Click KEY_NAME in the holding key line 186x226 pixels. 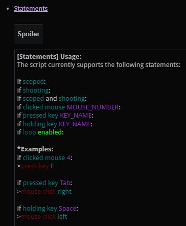pos(75,124)
